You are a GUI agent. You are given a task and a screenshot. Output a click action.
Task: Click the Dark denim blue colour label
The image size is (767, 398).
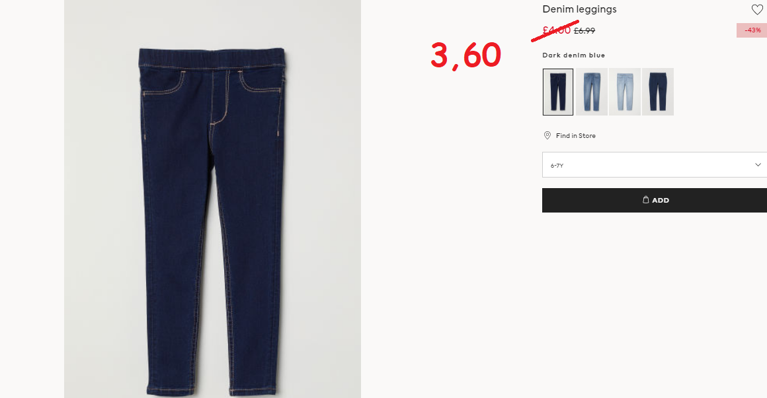point(574,55)
